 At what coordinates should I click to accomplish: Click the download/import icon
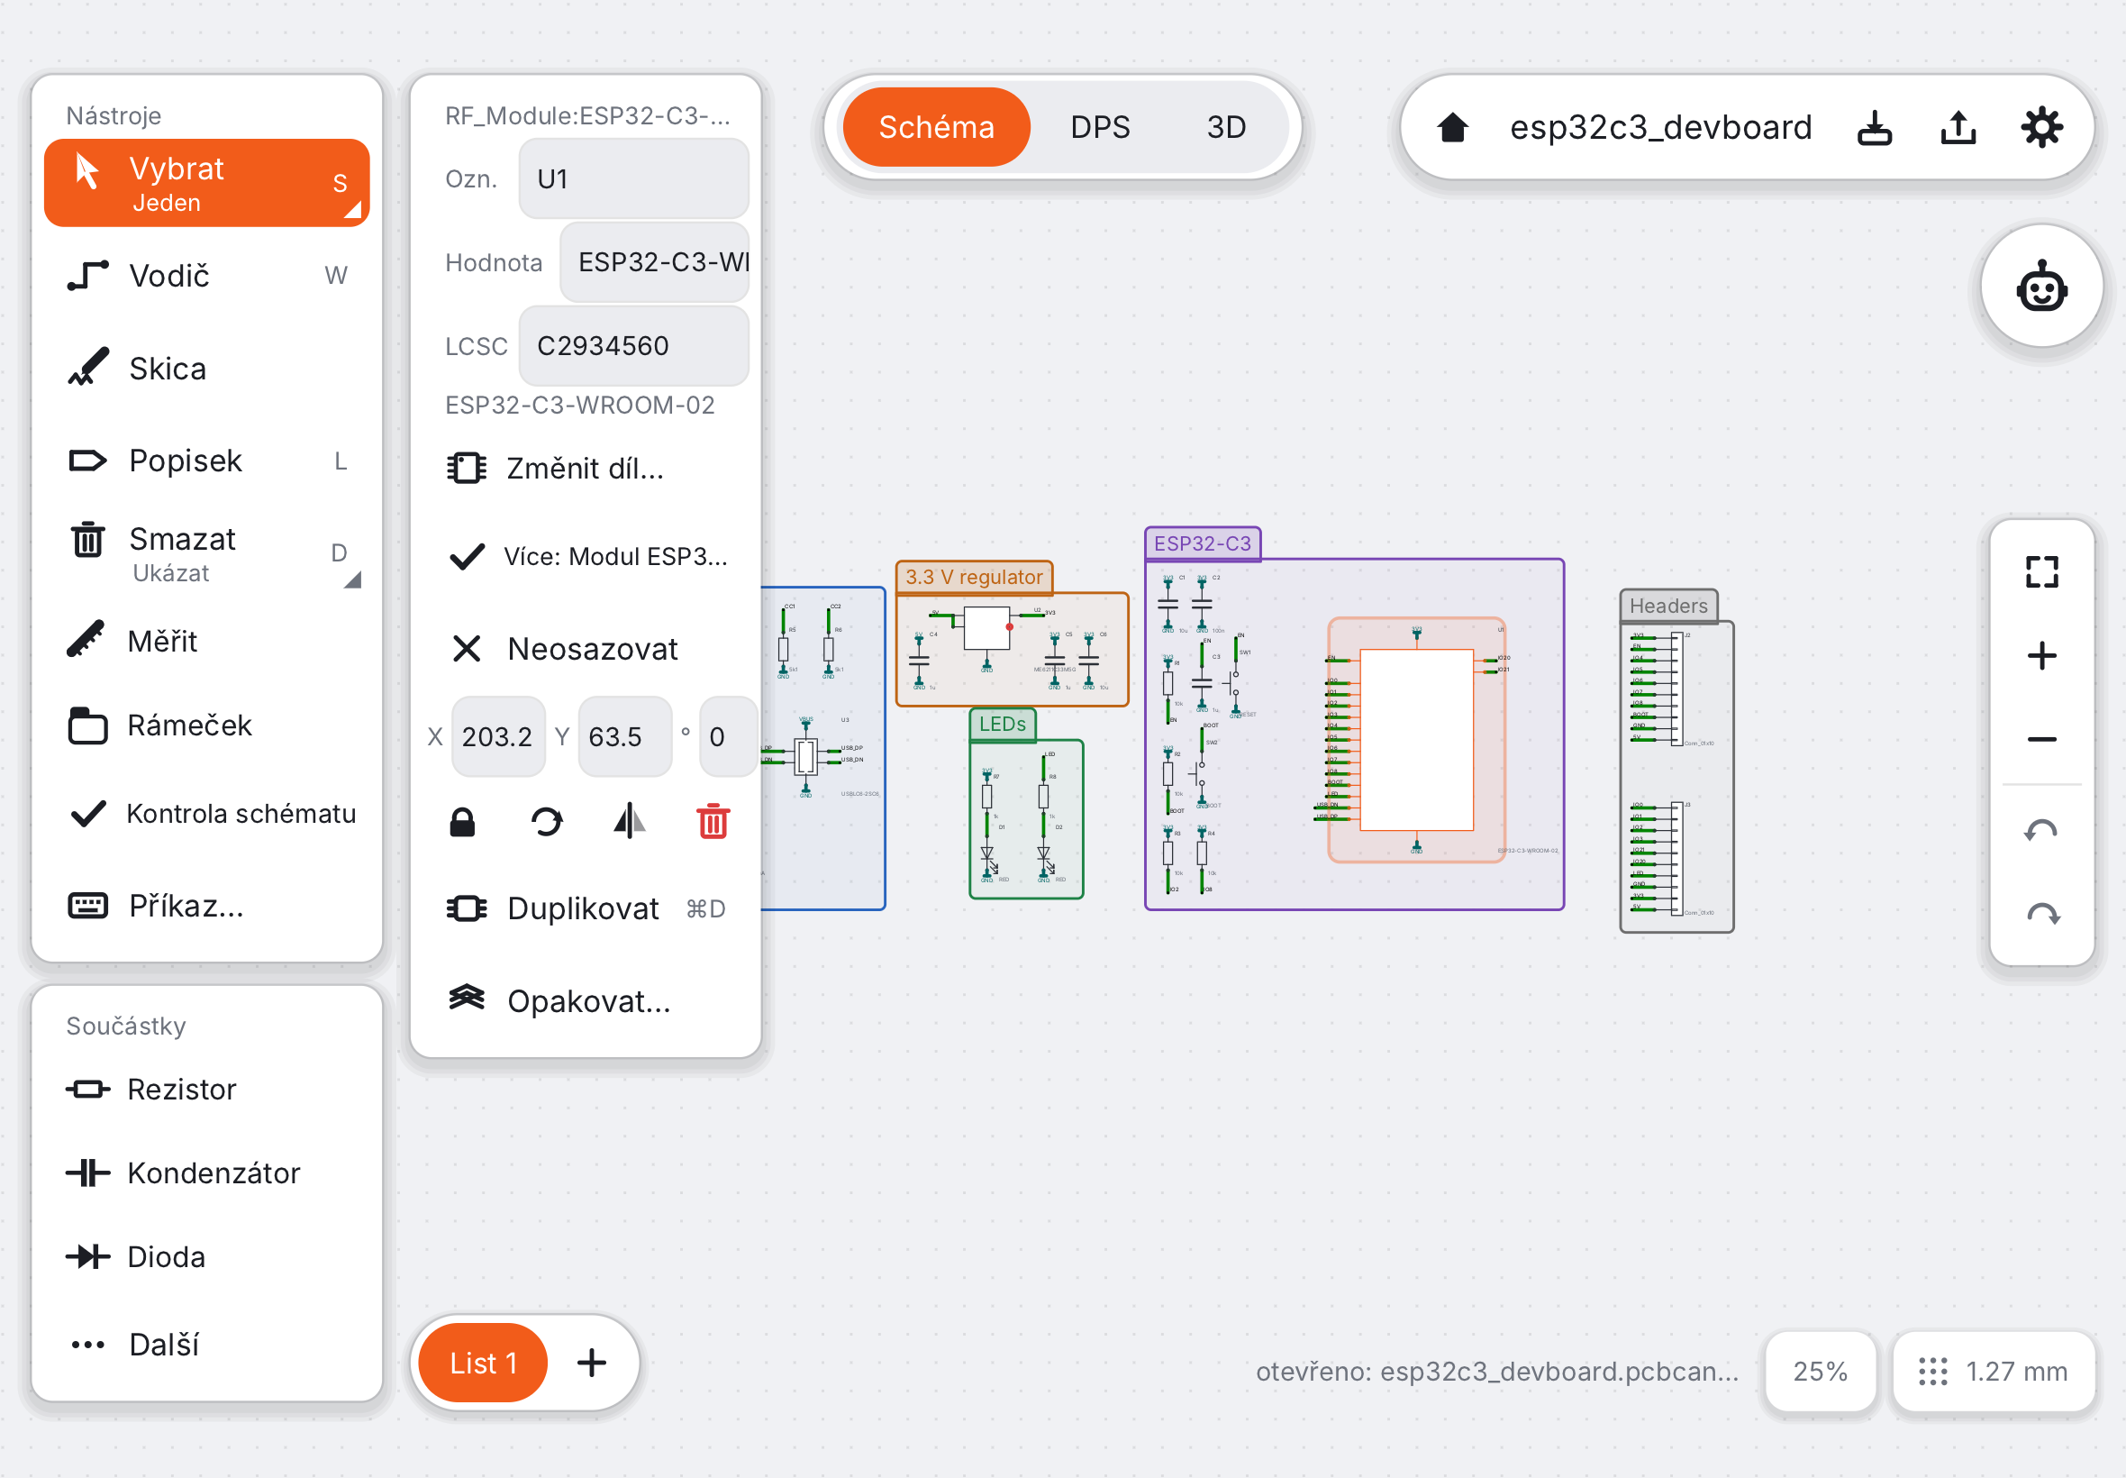coord(1875,127)
